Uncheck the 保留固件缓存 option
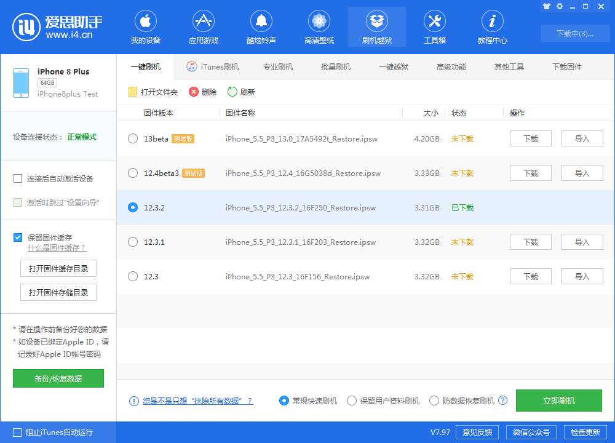 click(18, 237)
